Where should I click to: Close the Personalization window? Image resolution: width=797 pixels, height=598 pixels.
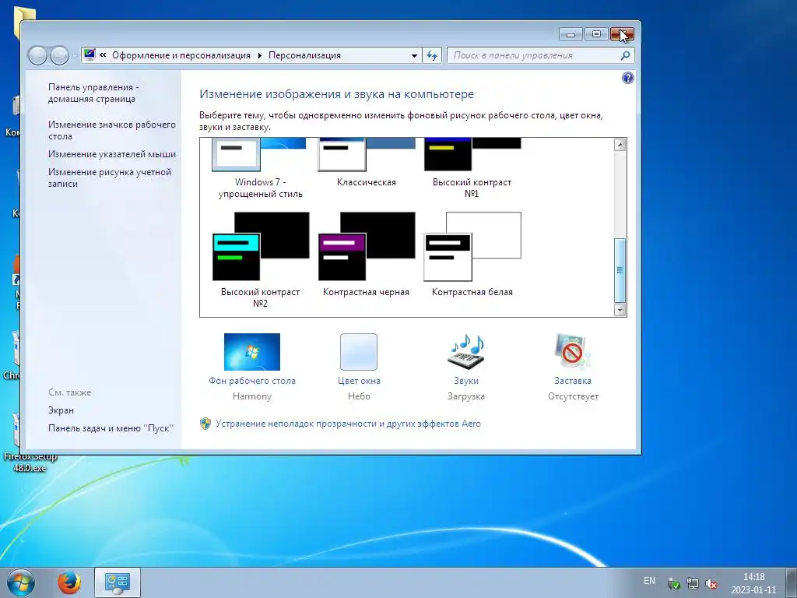point(622,34)
